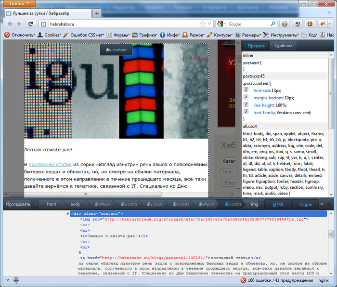This screenshot has height=287, width=337.
Task: Click the add-on bar icon beside the X
Action: pyautogui.click(x=16, y=280)
